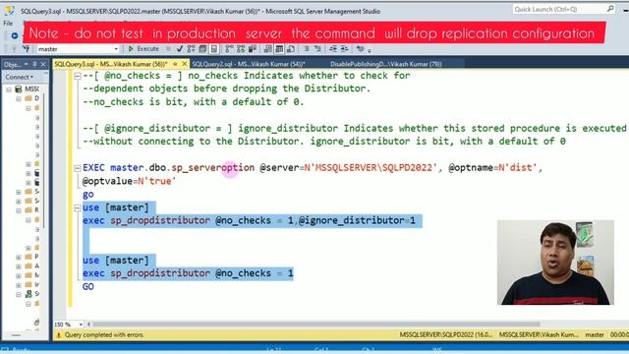Viewport: 629px width, 354px height.
Task: Click the Execute button
Action: [143, 49]
